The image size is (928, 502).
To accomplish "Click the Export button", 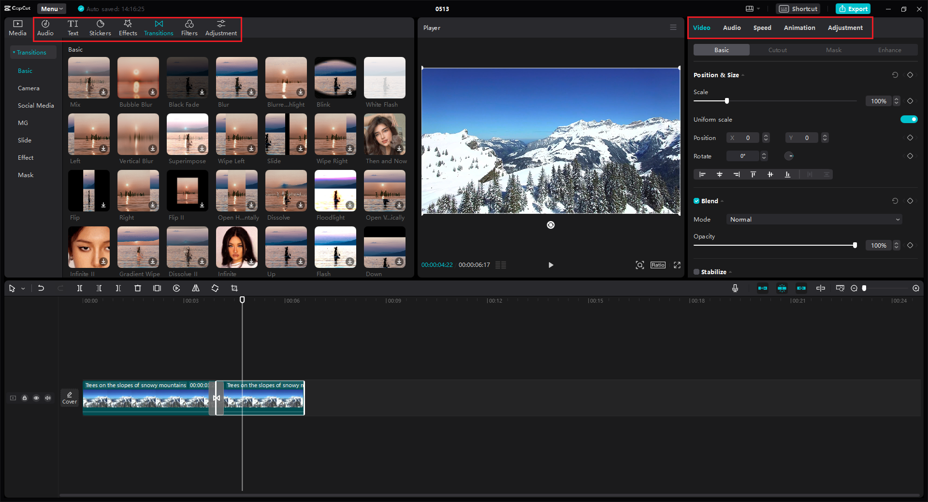I will click(853, 9).
